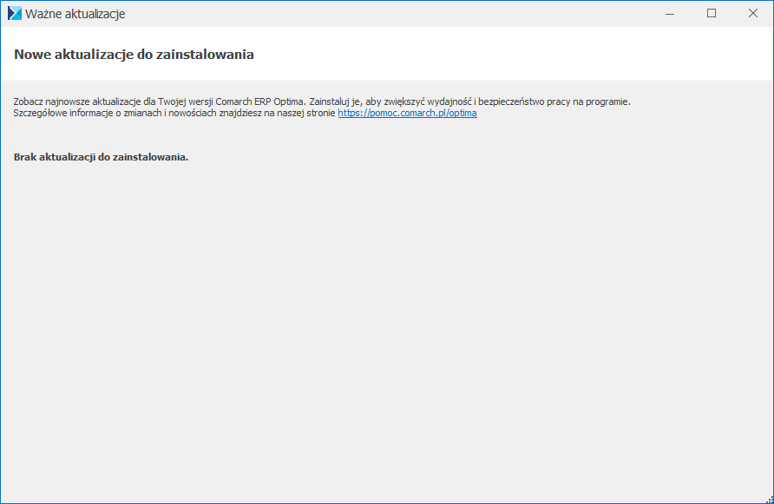
Task: Click the words 'Comarch ERP Optima' in description
Action: 263,101
